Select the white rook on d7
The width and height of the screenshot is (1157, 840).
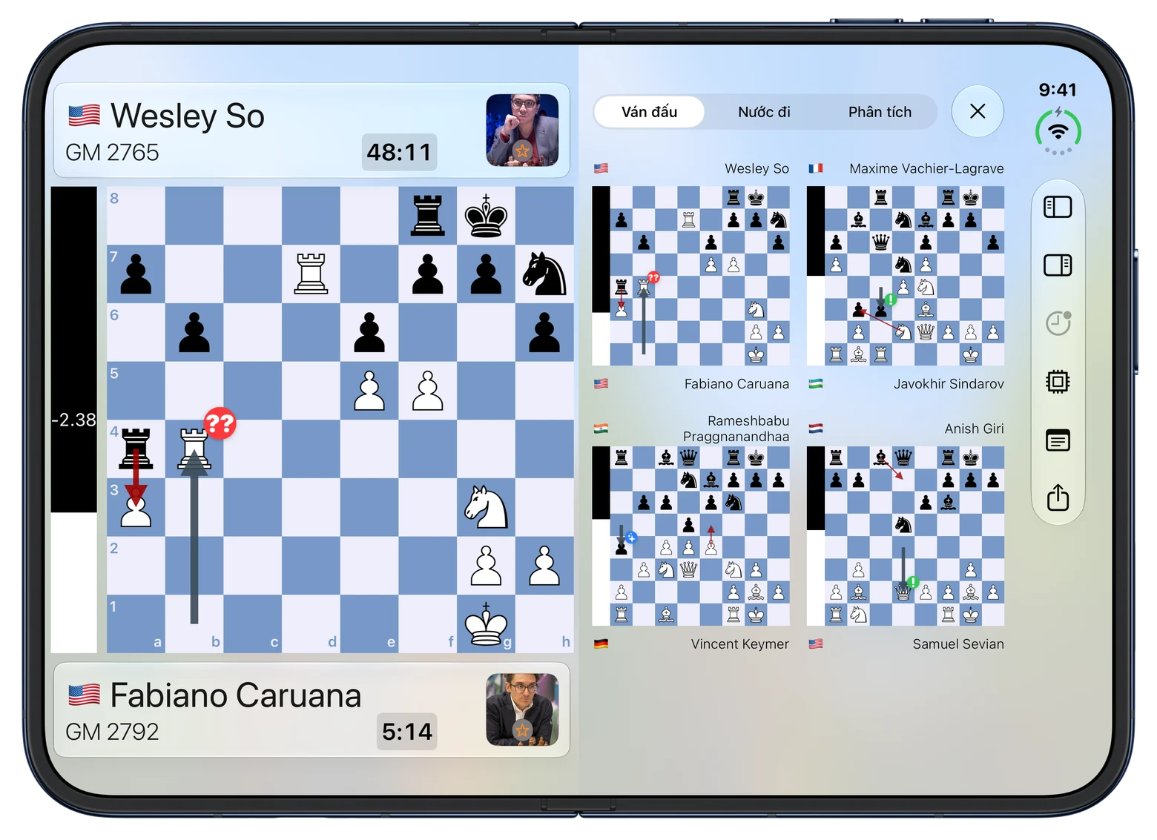point(311,274)
